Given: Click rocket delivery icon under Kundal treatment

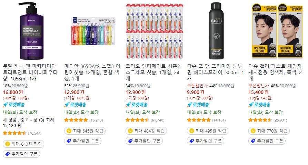Looking at the screenshot, I should 6,105.
